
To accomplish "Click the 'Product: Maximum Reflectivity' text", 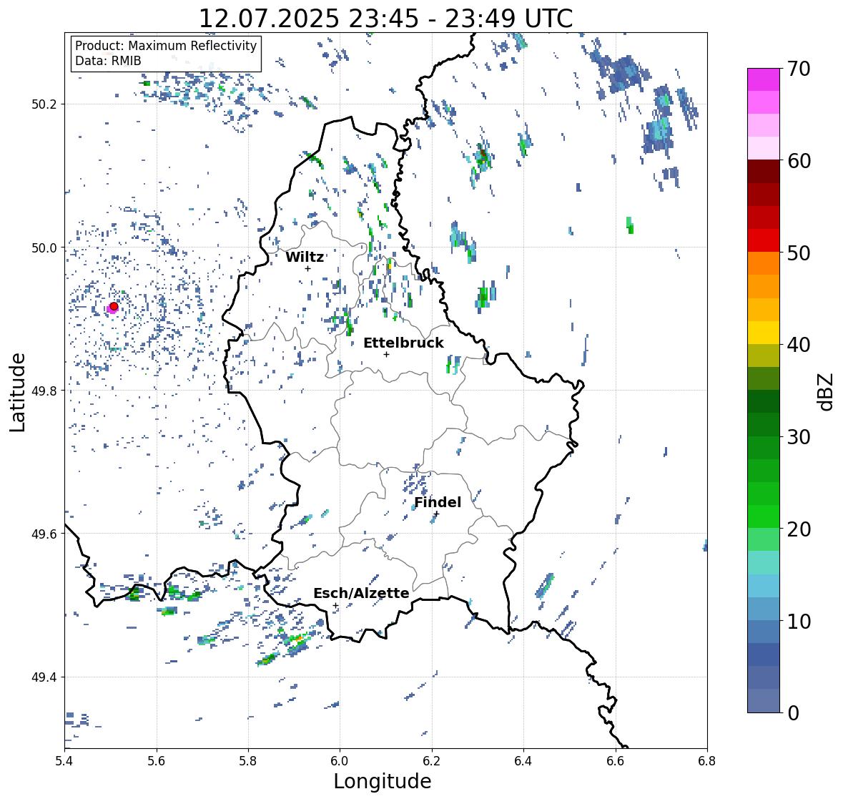I will tap(166, 46).
